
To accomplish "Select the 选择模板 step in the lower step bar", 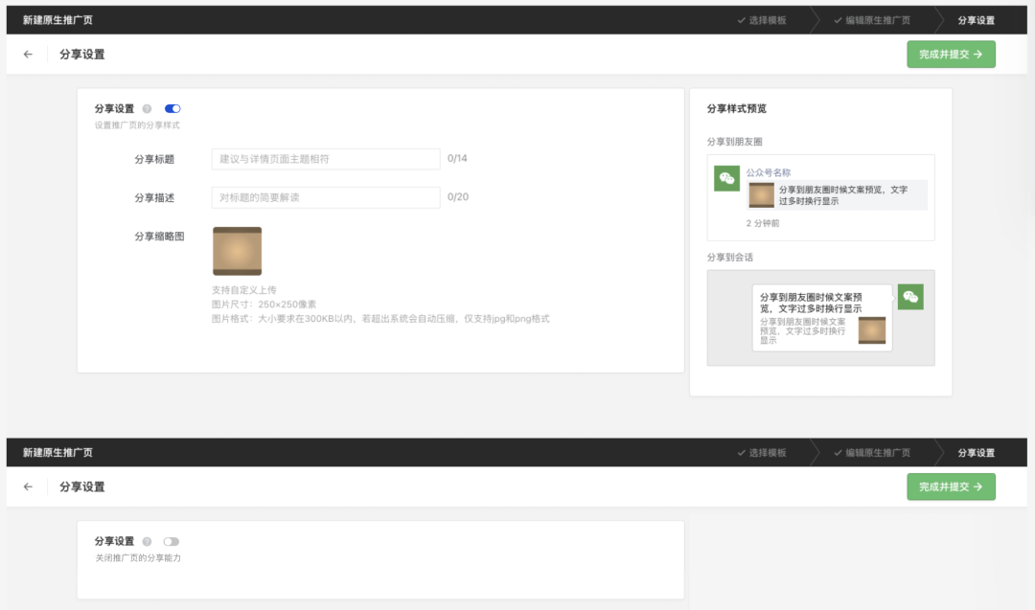I will click(762, 452).
